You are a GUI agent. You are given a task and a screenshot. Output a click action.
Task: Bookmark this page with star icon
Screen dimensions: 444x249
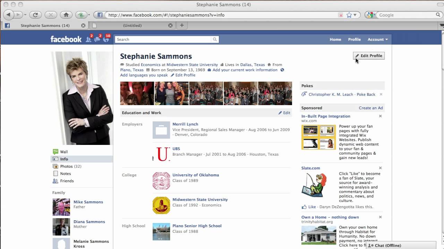click(349, 15)
